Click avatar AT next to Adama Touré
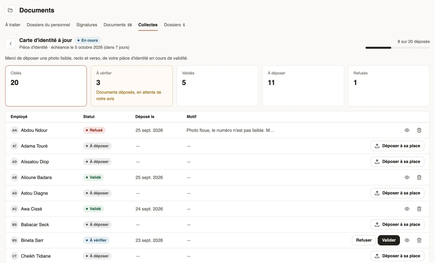The image size is (435, 263). (x=14, y=146)
